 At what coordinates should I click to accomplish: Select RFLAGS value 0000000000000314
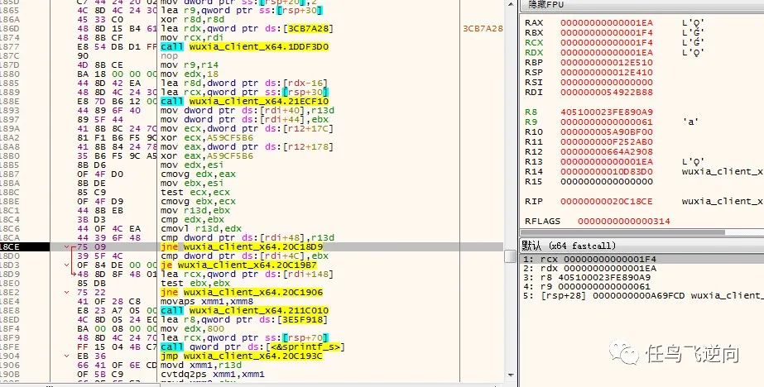point(623,221)
